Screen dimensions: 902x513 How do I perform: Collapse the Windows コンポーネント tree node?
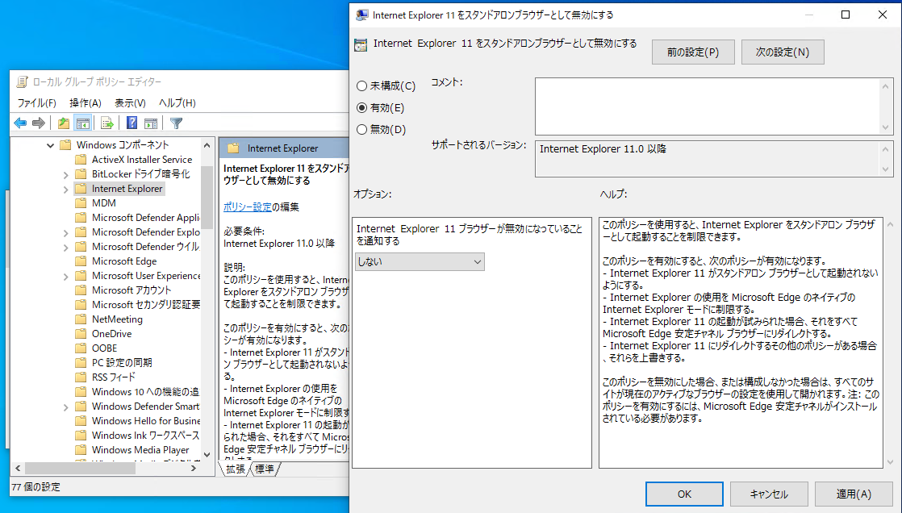tap(50, 145)
